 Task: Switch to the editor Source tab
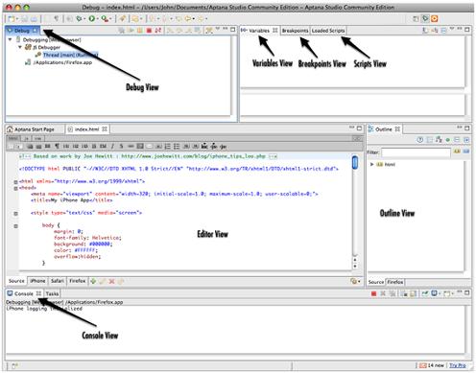[x=16, y=281]
